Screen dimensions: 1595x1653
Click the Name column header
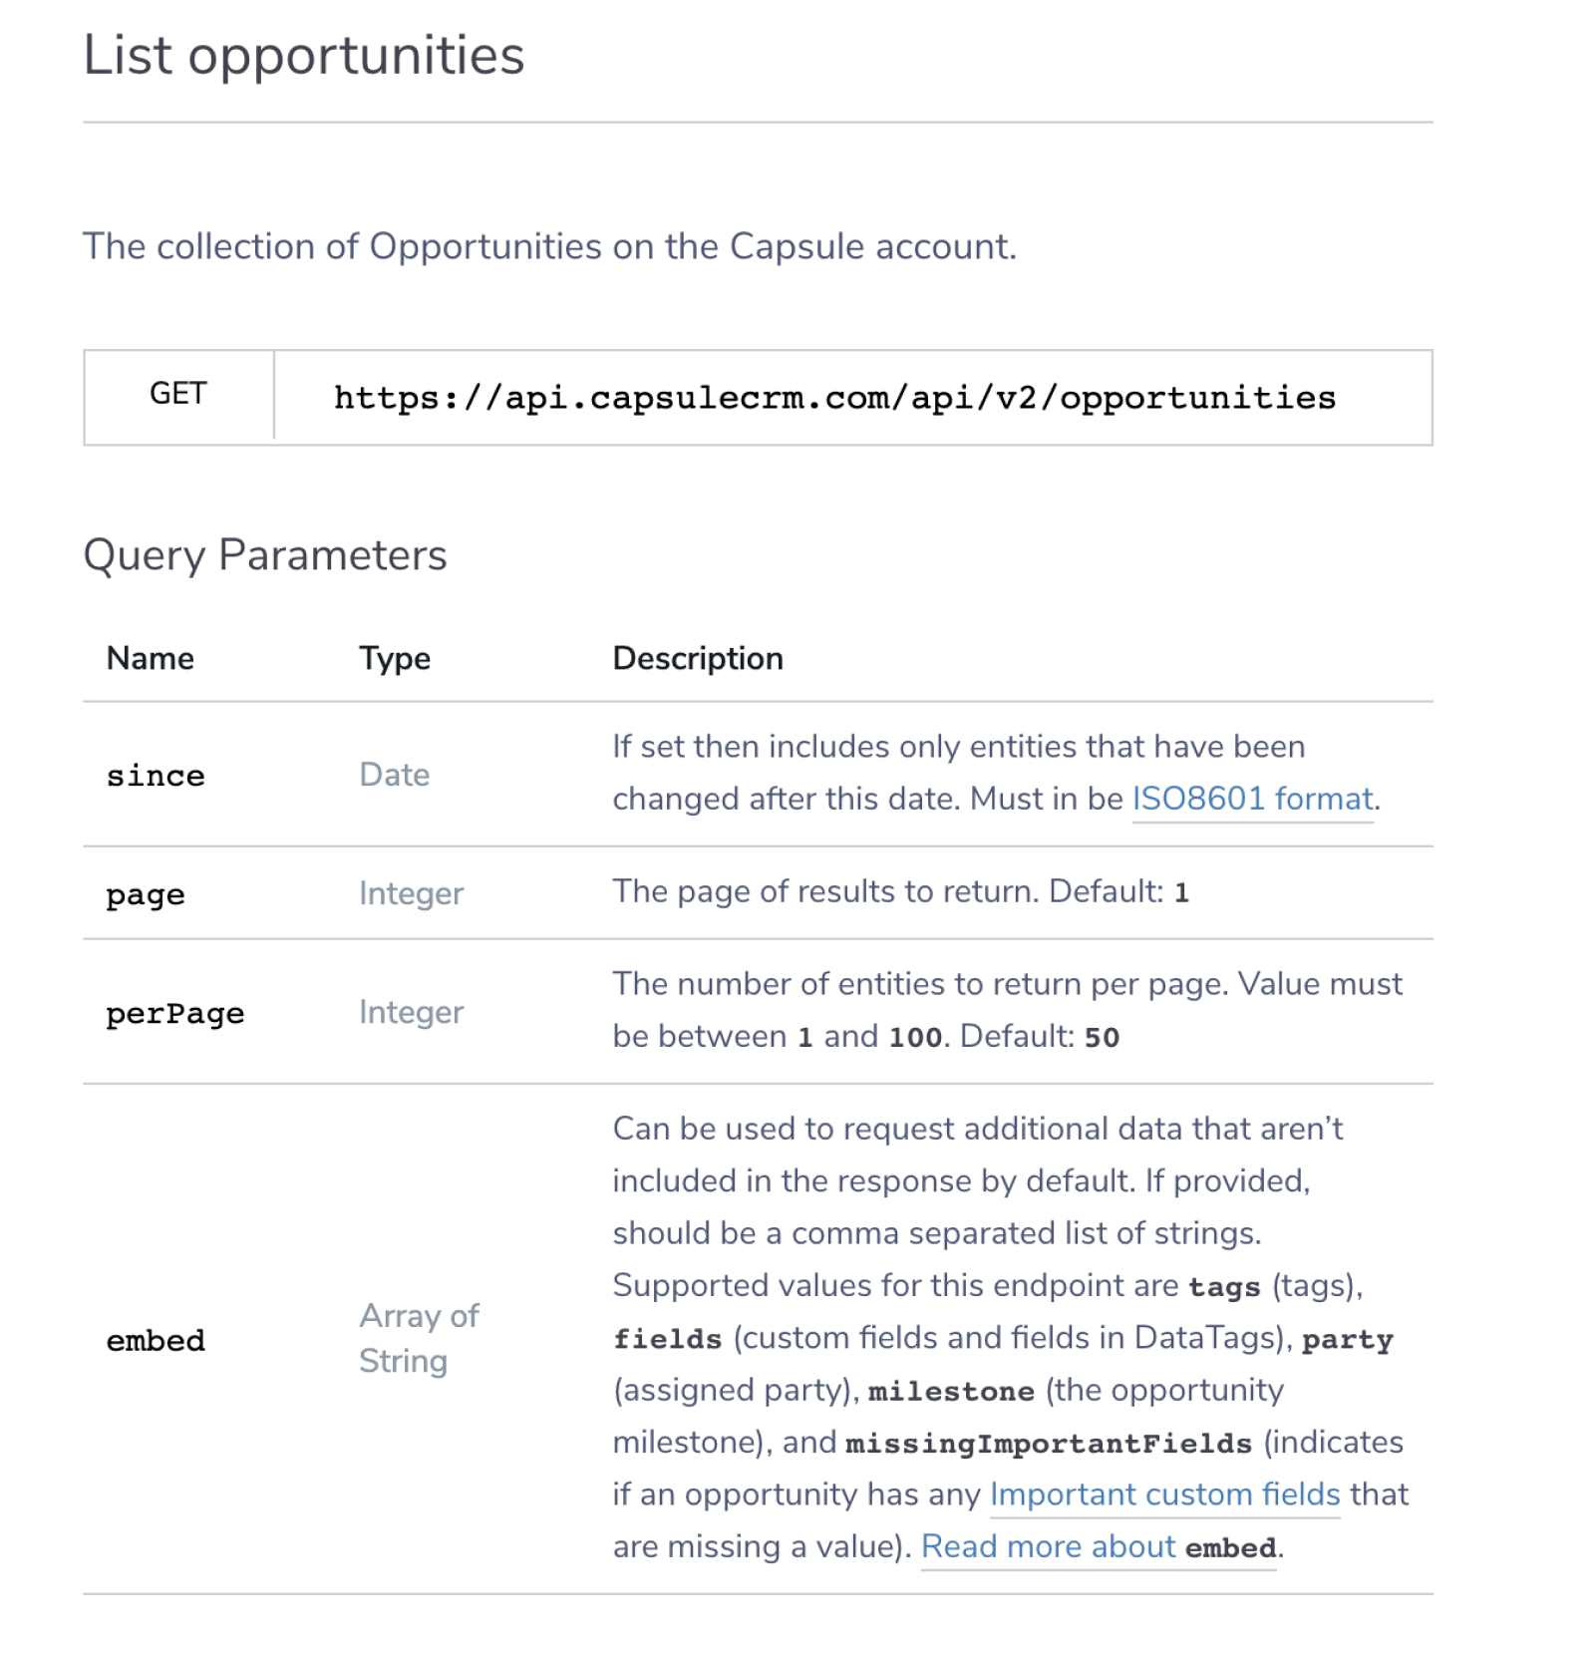click(x=151, y=658)
